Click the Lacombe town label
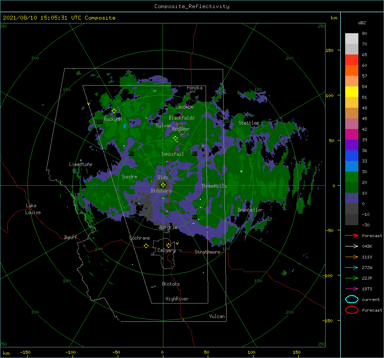384x358 pixels. (x=184, y=107)
